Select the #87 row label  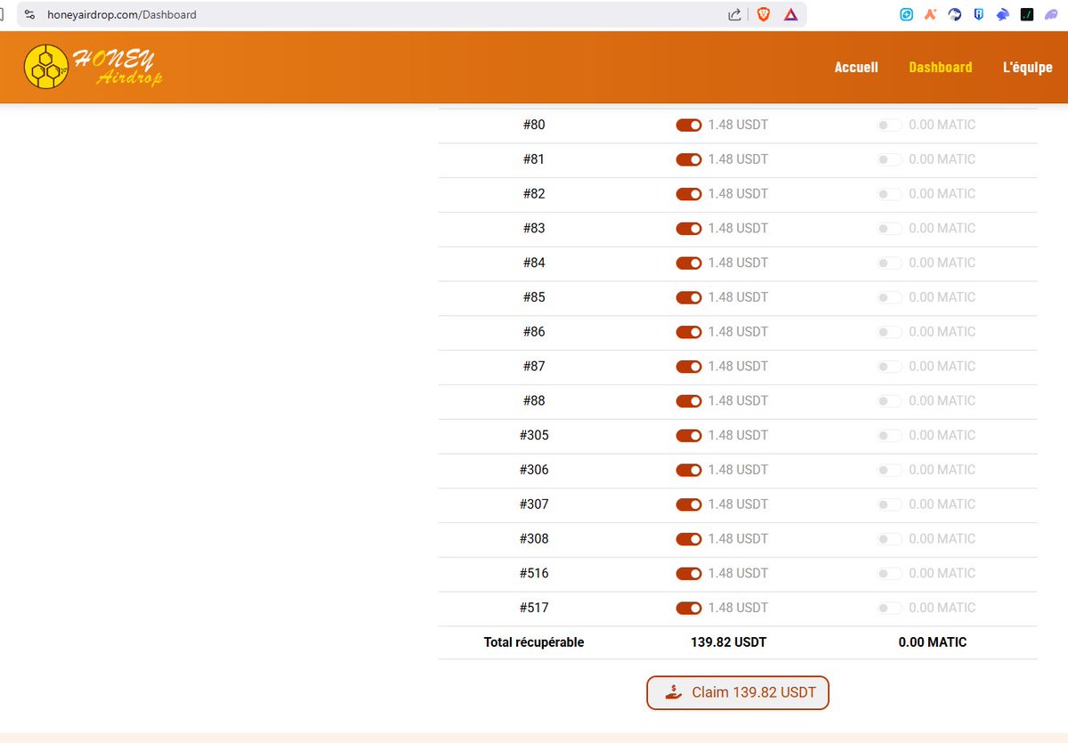click(x=534, y=367)
